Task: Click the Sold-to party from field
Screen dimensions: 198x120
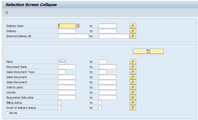Action: [x=67, y=87]
